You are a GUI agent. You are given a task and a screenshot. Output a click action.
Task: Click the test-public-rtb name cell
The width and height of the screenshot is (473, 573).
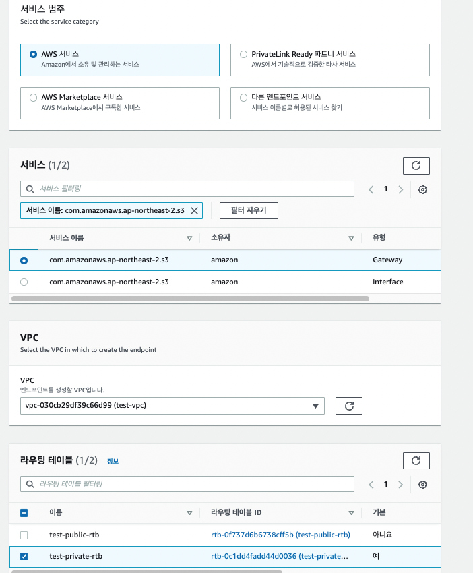click(74, 535)
